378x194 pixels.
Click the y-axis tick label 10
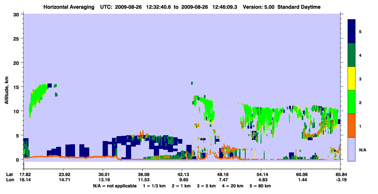[x=17, y=111]
